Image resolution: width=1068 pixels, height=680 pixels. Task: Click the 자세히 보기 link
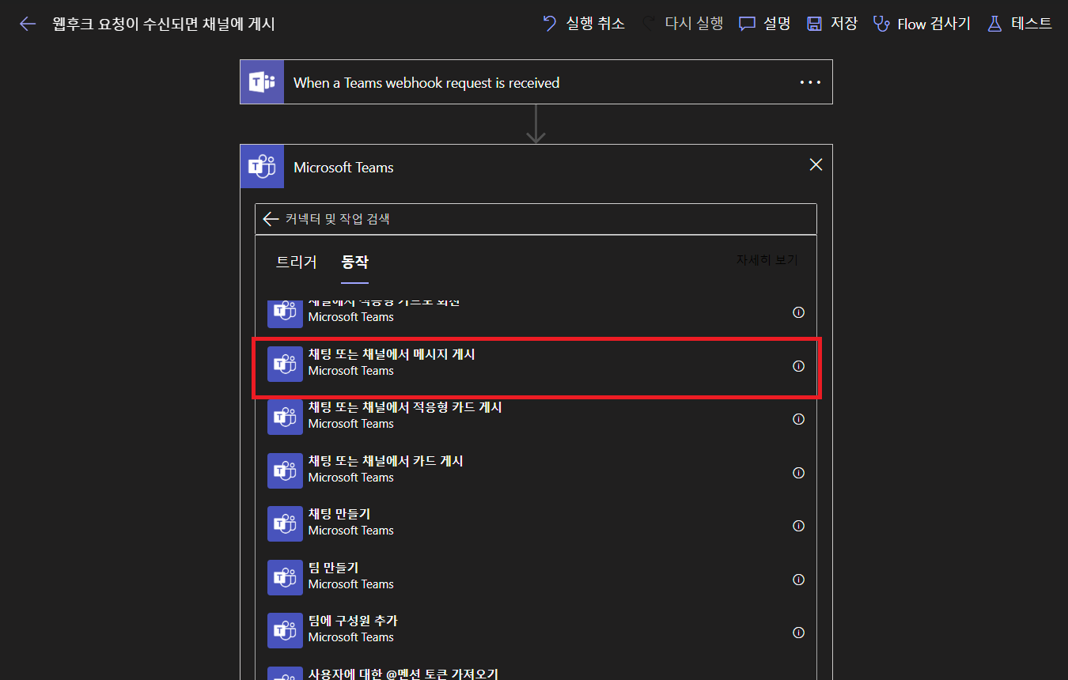(767, 259)
